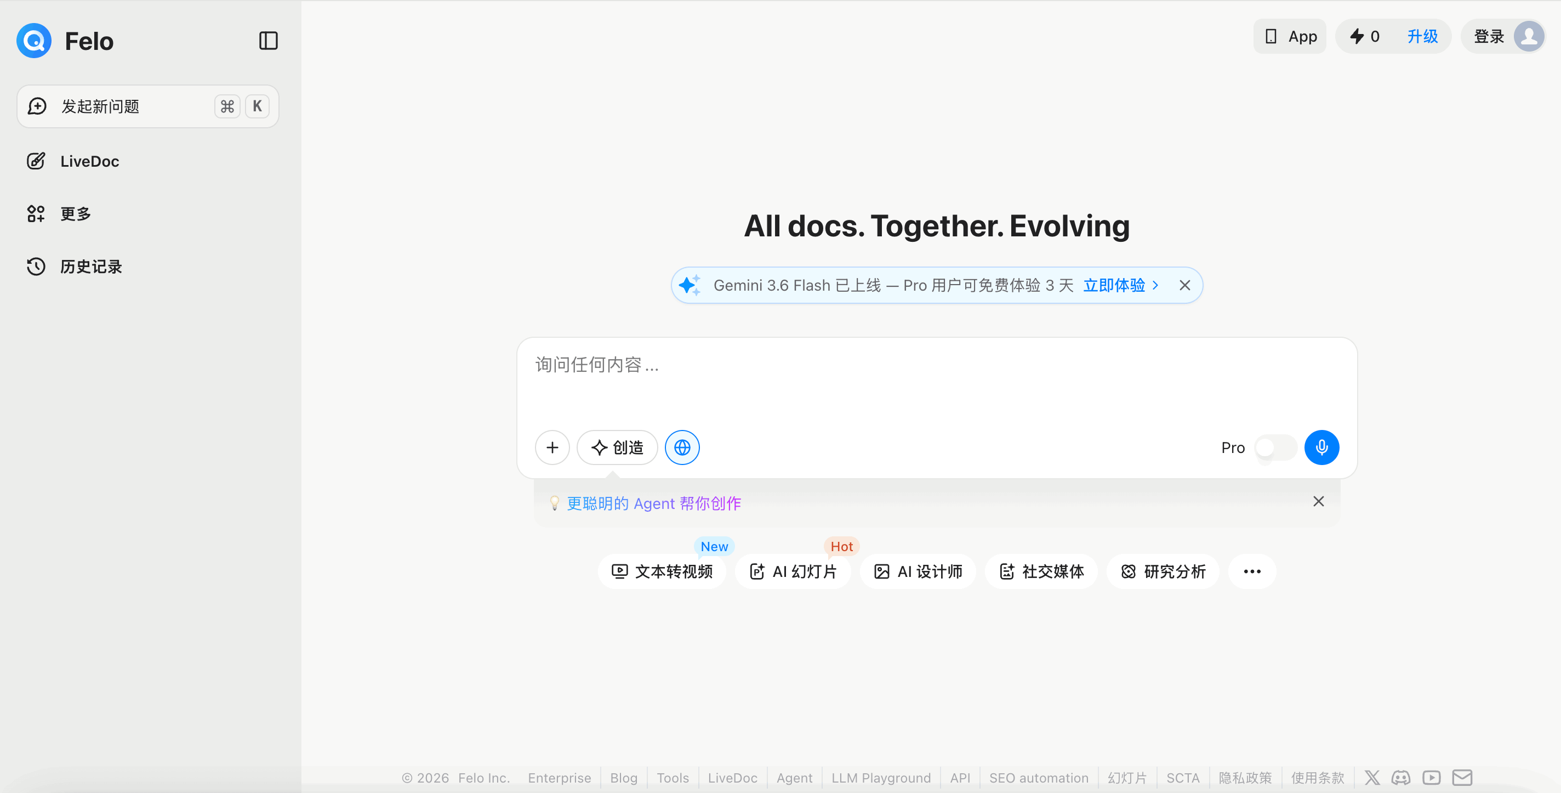Close the Agent tip bar
Screen dimensions: 1561x793
point(1318,501)
